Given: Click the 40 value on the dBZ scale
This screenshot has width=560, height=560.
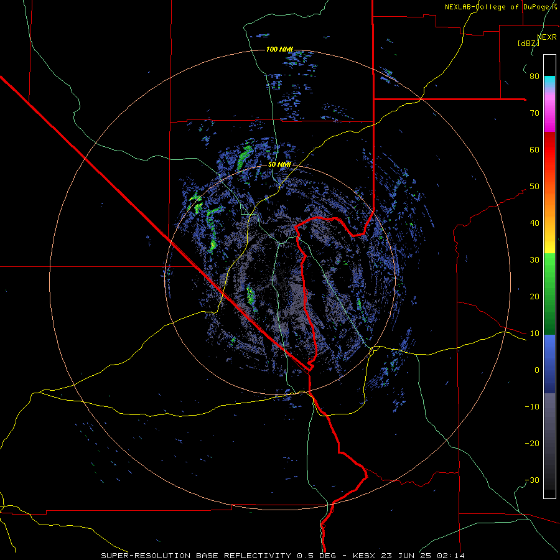Looking at the screenshot, I should 534,223.
